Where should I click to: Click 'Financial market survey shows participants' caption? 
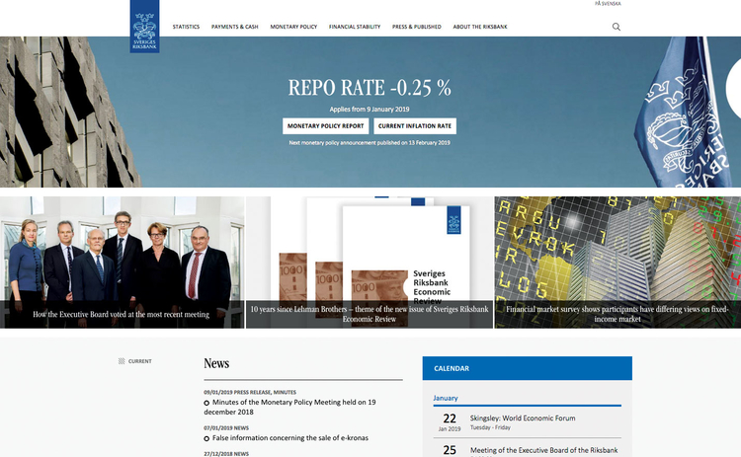[617, 314]
